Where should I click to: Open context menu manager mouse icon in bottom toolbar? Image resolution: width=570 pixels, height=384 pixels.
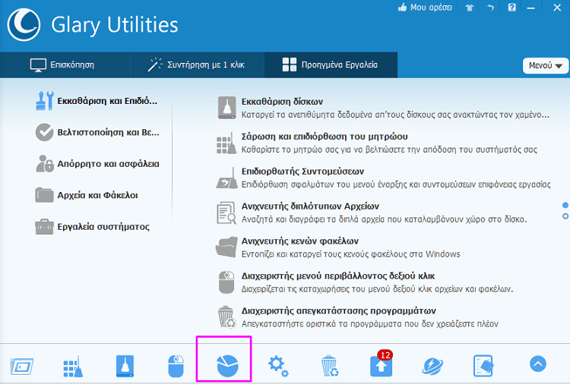[x=176, y=366]
